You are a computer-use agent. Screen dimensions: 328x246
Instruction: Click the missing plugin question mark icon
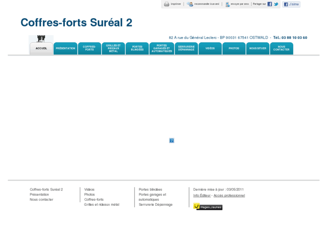(x=171, y=140)
